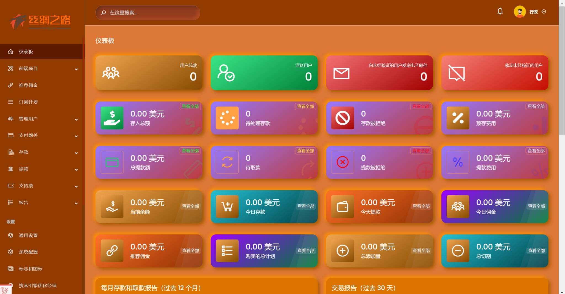Click the 总切割 minus-circle icon
Image resolution: width=565 pixels, height=294 pixels.
458,251
